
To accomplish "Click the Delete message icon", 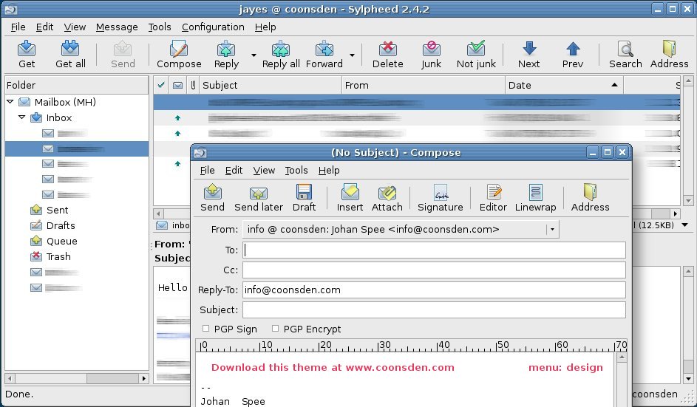I will click(x=387, y=49).
